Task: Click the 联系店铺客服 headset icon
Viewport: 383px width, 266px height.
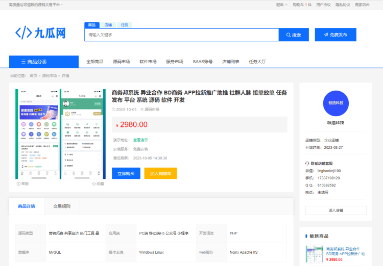Action: [x=307, y=163]
